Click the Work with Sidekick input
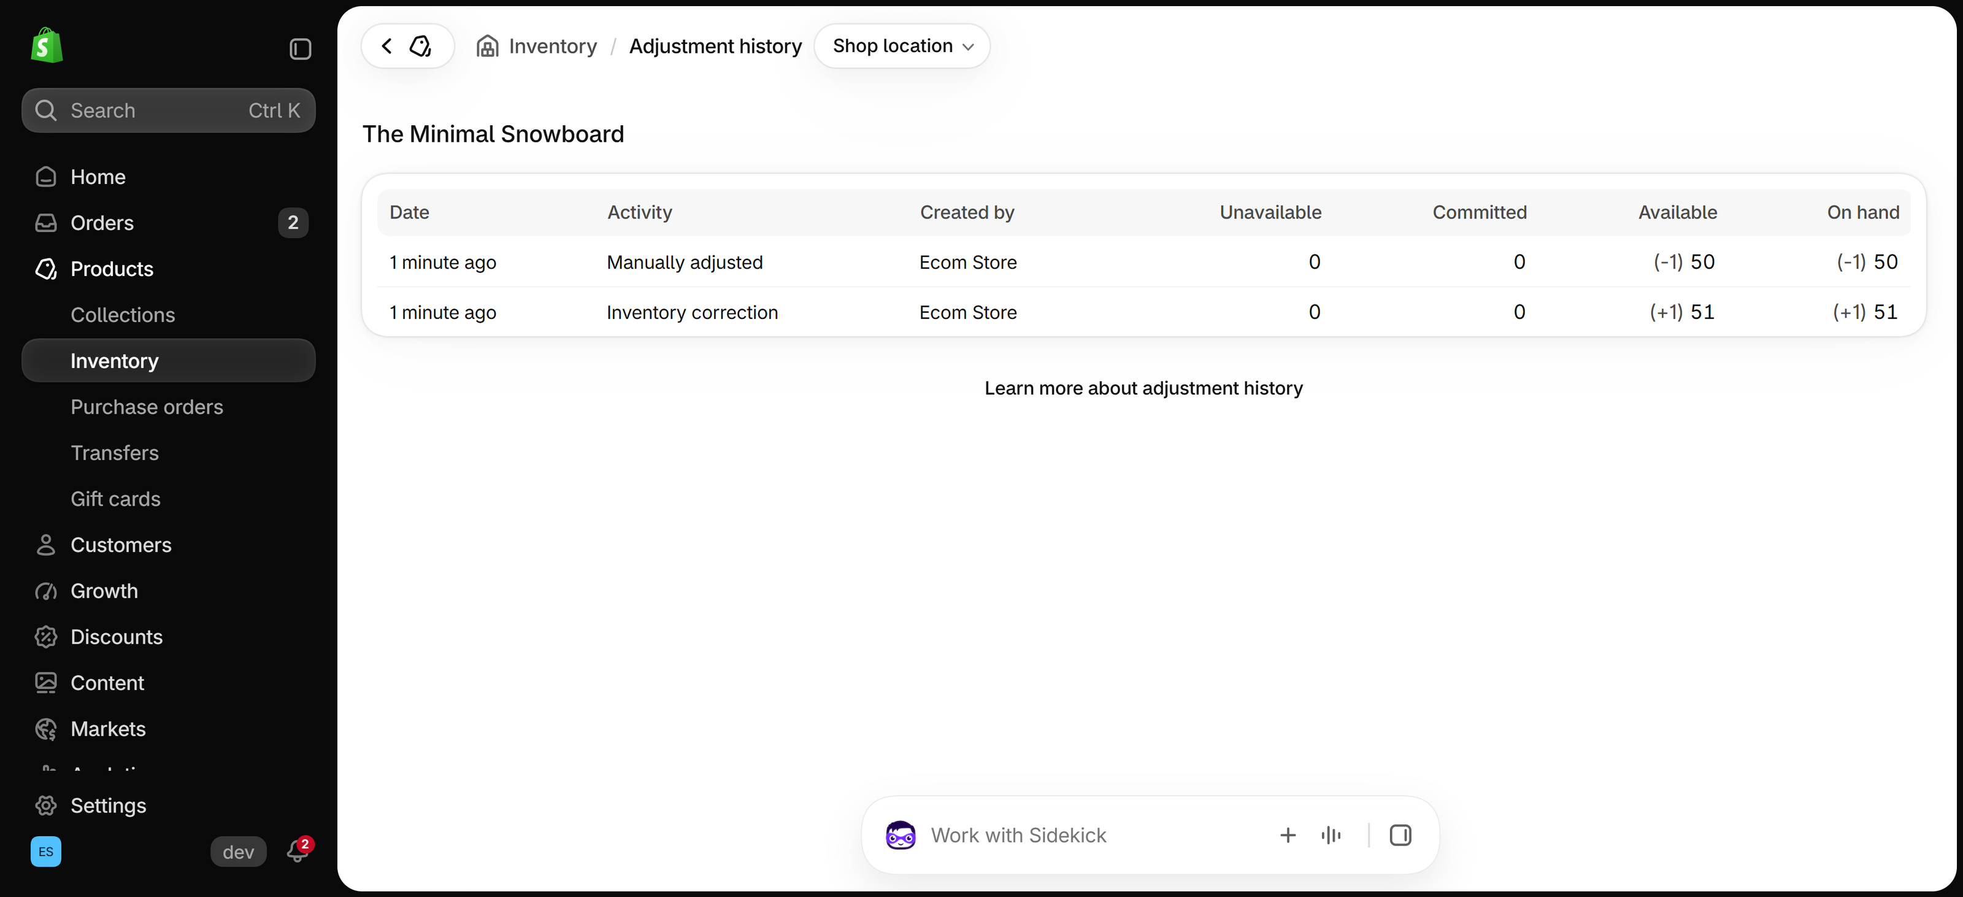 coord(1018,835)
